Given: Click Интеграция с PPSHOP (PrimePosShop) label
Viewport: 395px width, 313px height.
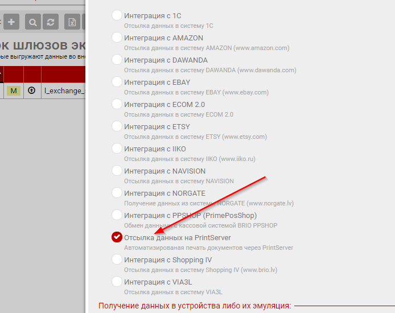Looking at the screenshot, I should (190, 216).
